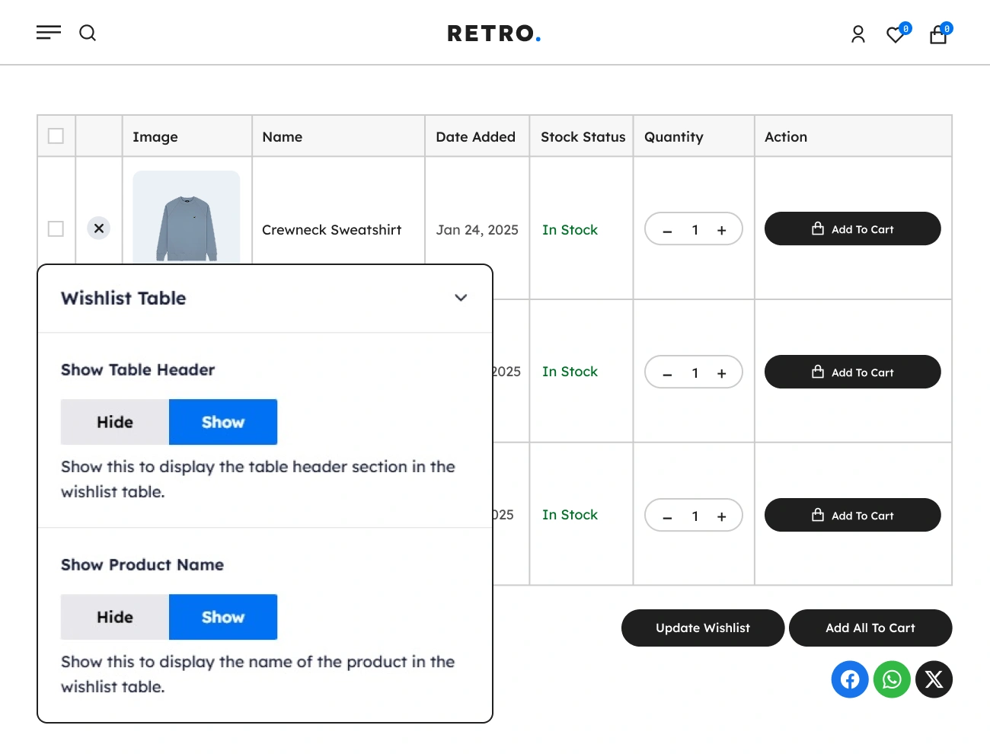Open the shopping bag cart icon
This screenshot has width=990, height=754.
pos(939,34)
